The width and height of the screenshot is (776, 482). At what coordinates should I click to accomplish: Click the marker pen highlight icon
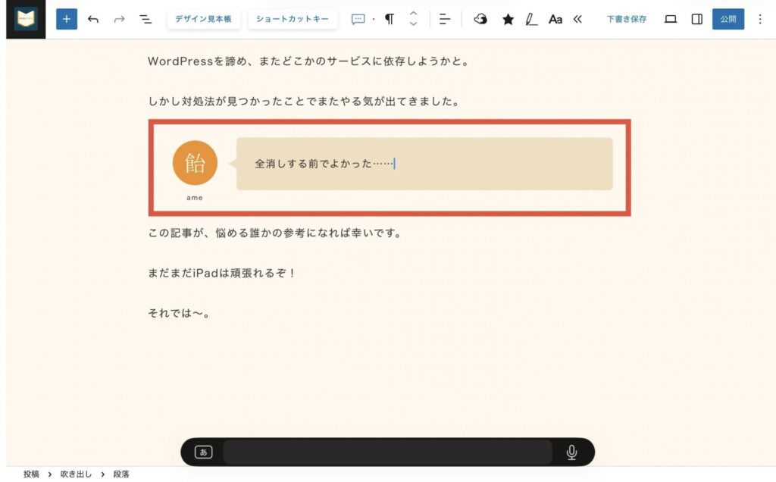(531, 19)
